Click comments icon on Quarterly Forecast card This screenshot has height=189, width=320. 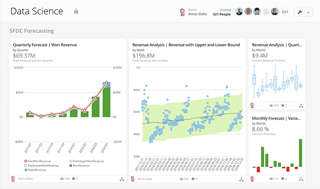(73, 179)
